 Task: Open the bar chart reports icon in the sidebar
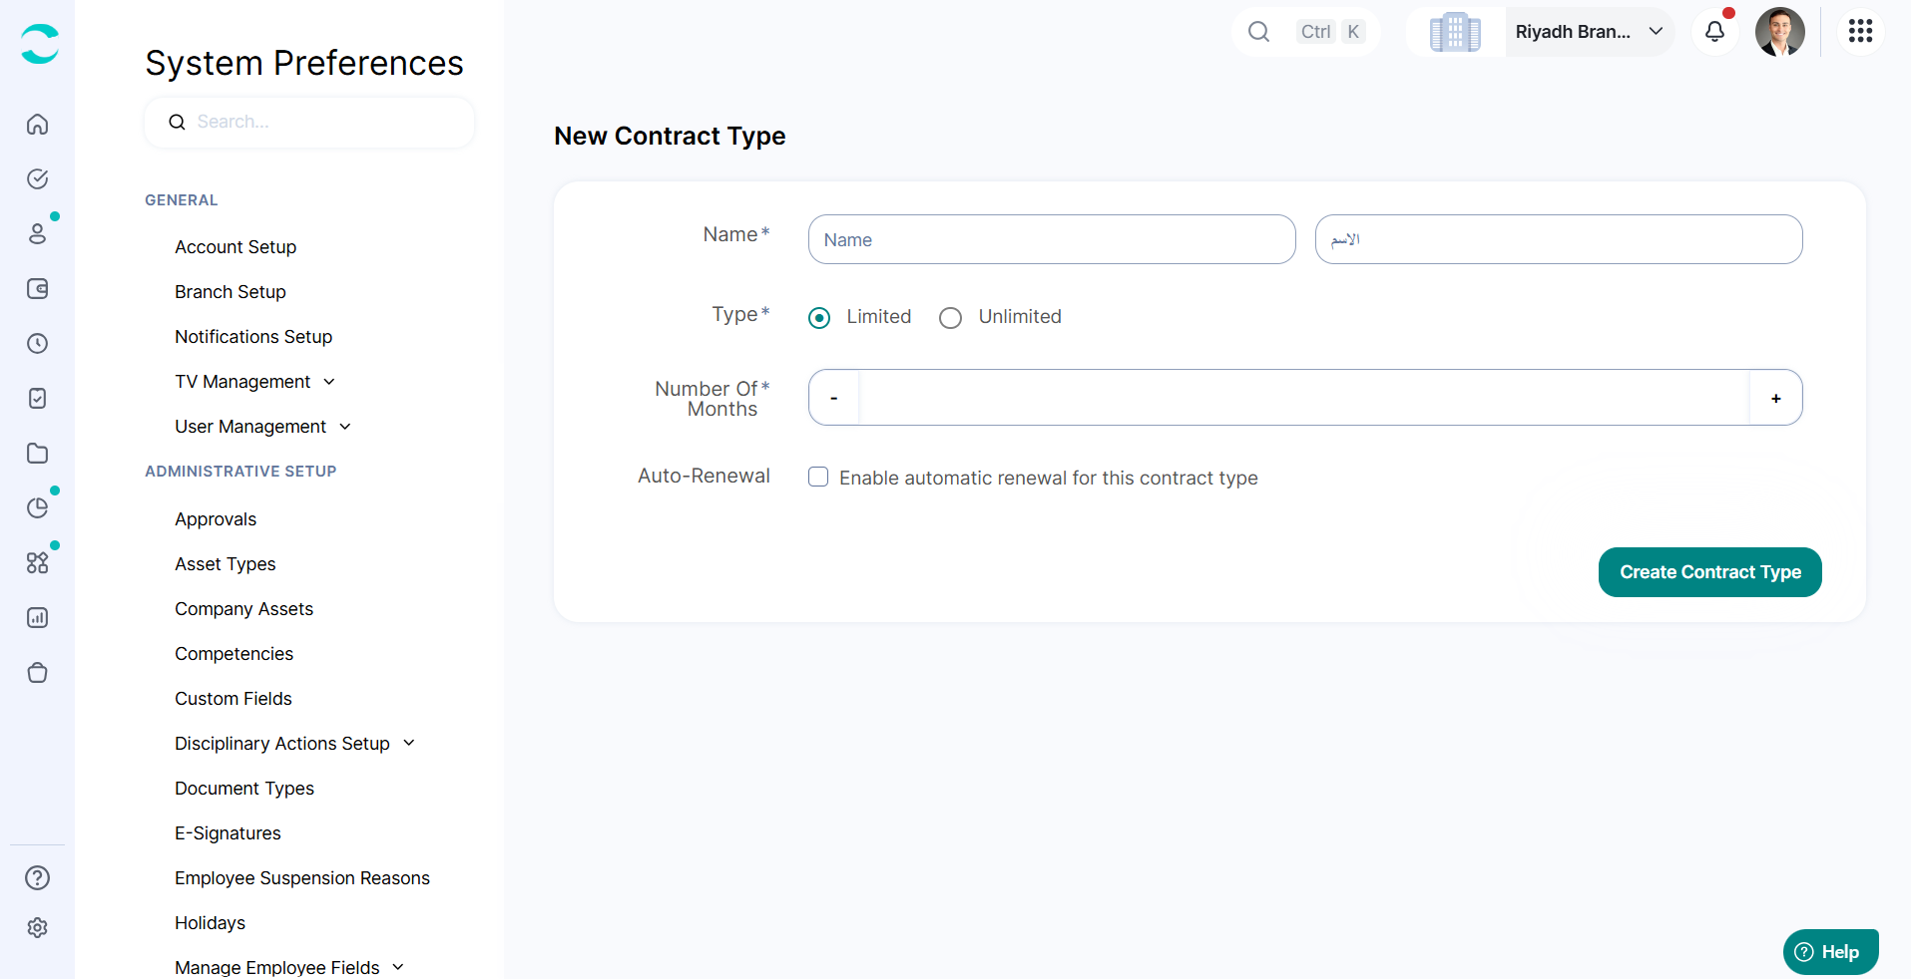pyautogui.click(x=37, y=618)
